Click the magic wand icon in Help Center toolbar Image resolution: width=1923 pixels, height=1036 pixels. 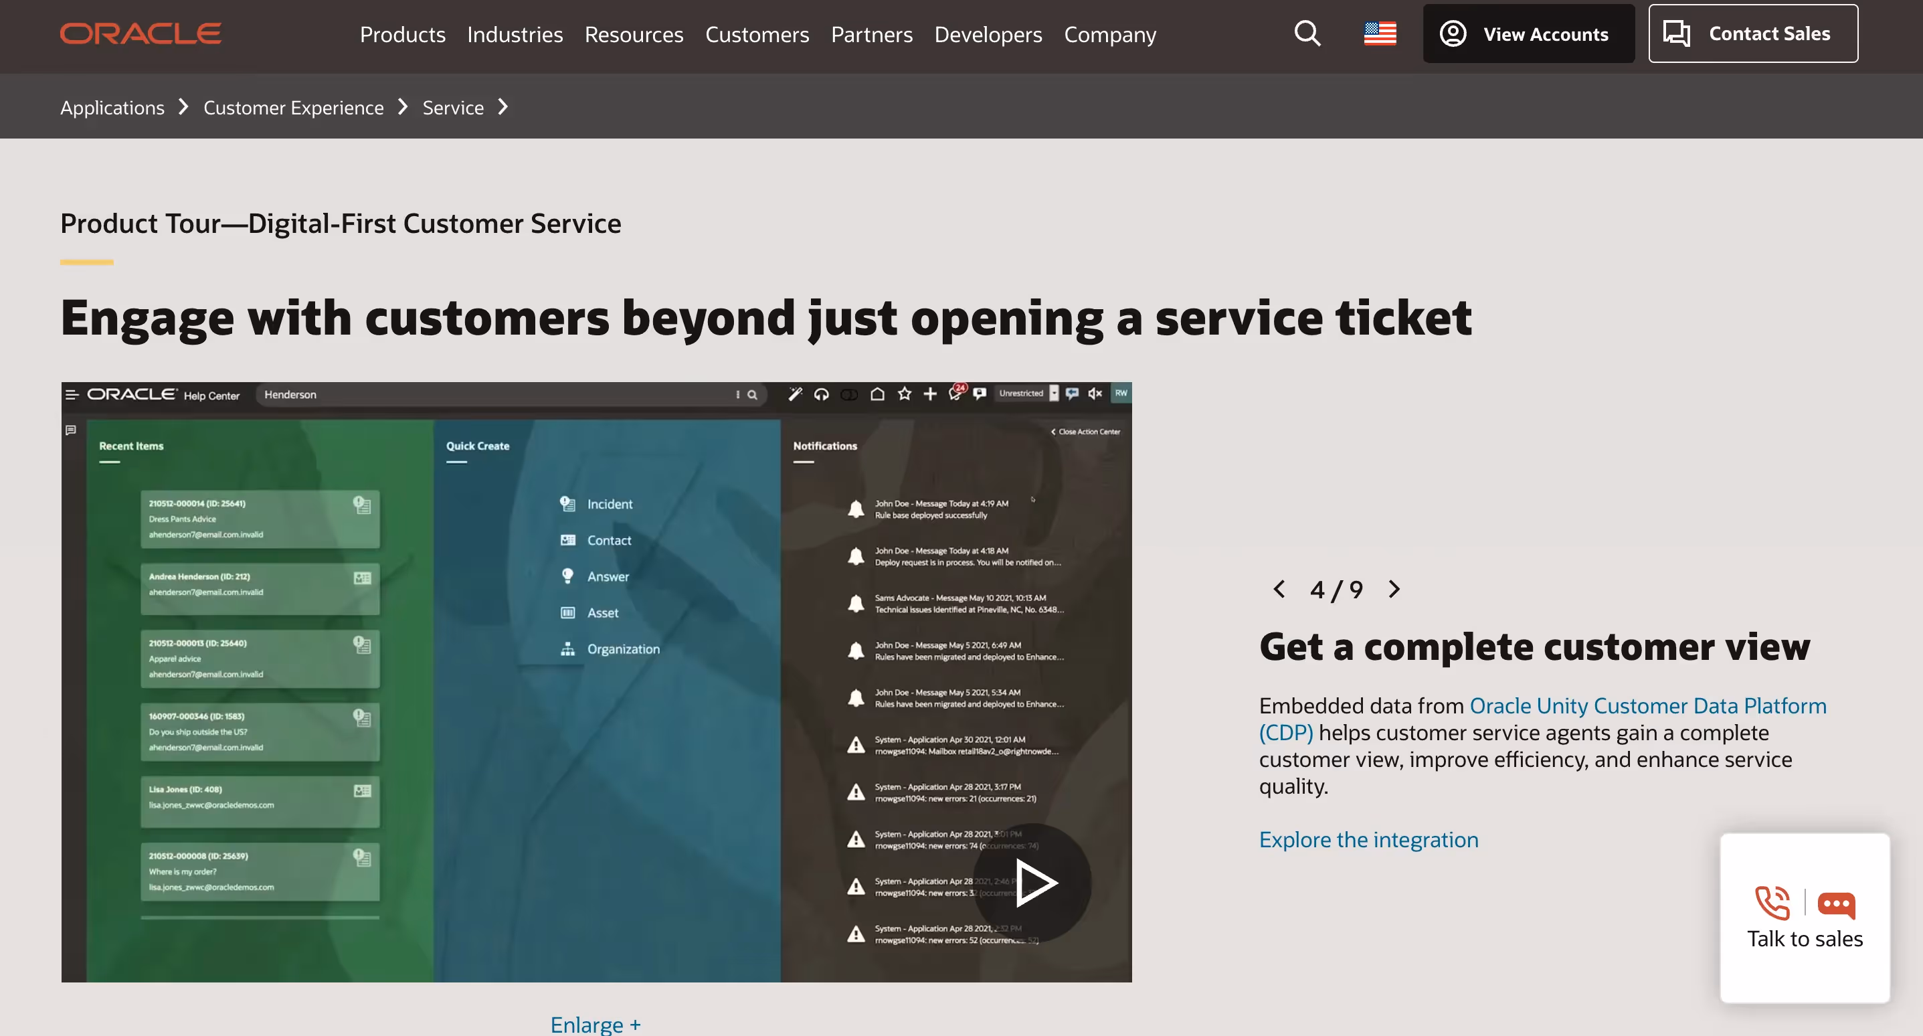point(795,394)
